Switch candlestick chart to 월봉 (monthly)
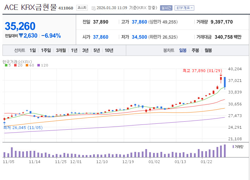Viewport: 250px width, 180px height. [x=208, y=50]
